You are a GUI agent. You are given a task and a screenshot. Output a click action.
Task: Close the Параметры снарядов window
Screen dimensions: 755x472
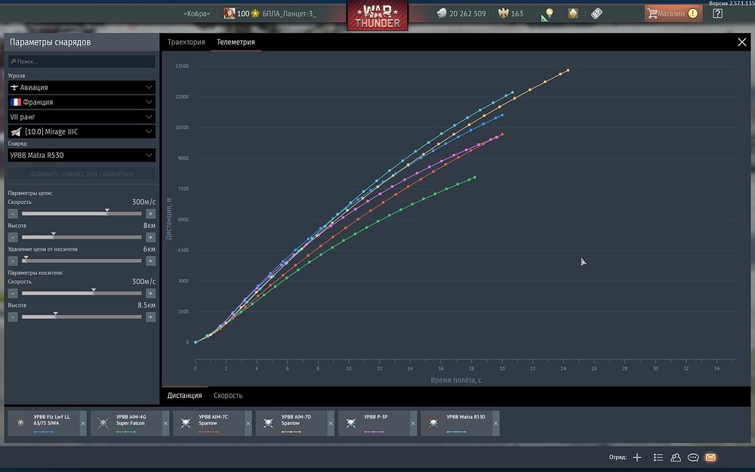pos(742,42)
